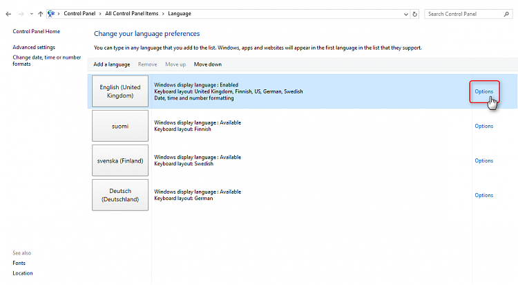Open Fonts link under See also
The height and width of the screenshot is (285, 518).
[x=19, y=263]
